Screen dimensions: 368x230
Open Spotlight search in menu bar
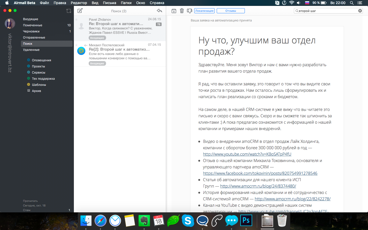[352, 3]
